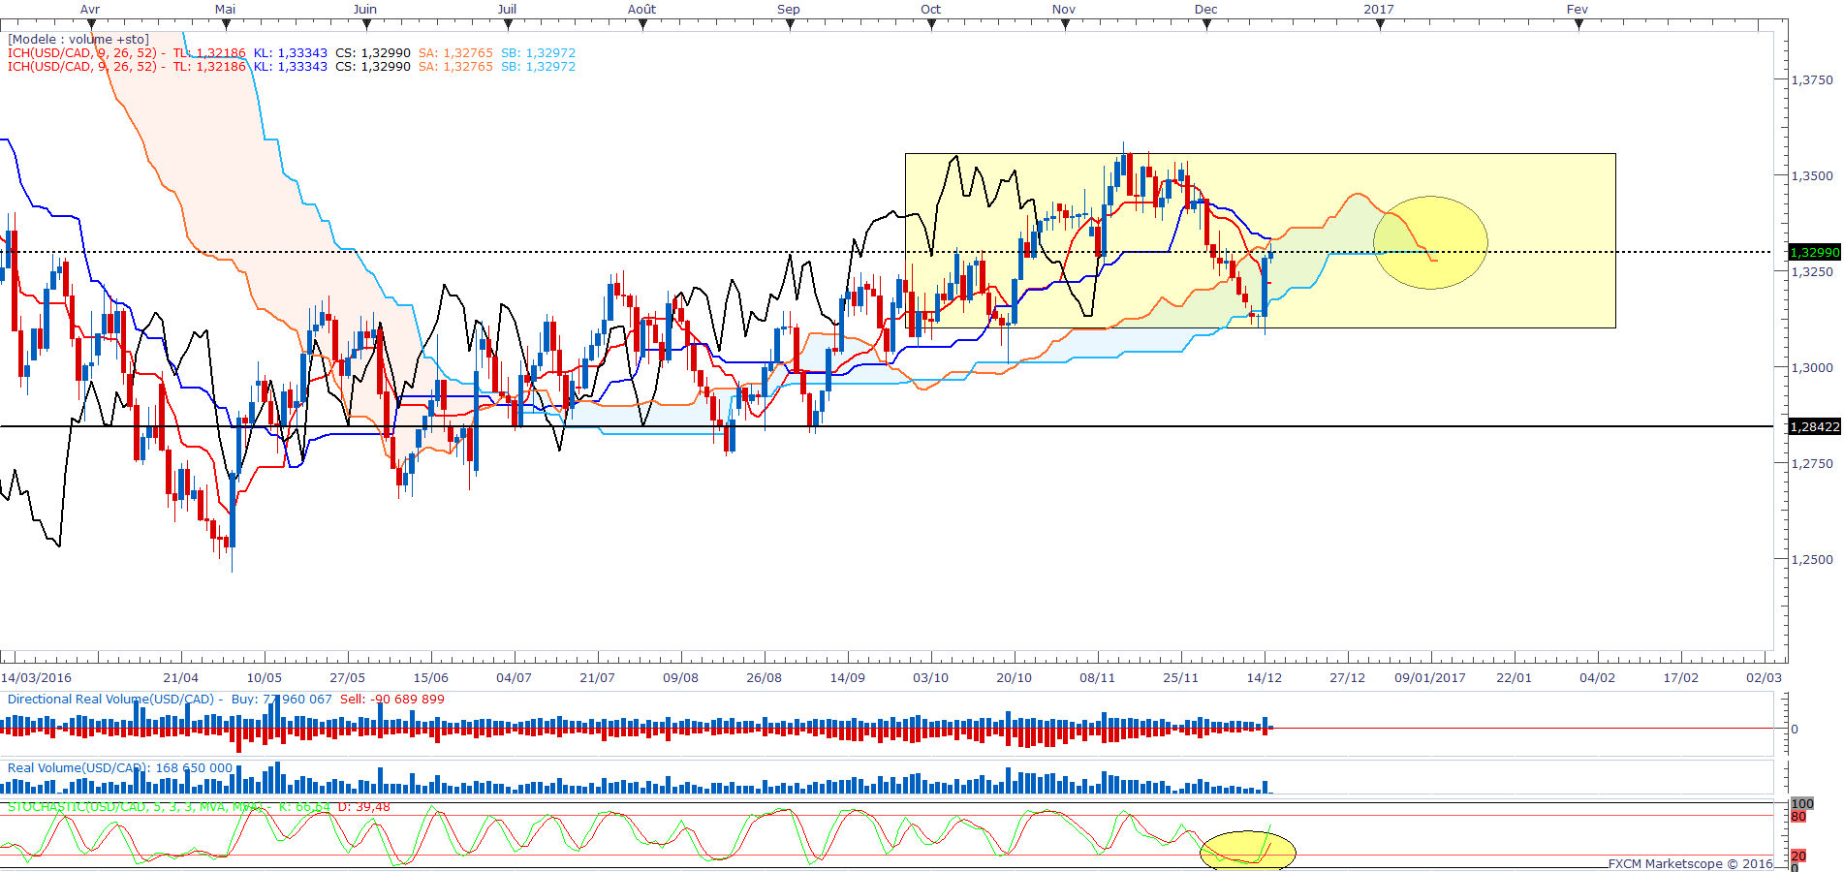Click the Août month marker
The image size is (1844, 872).
tap(641, 10)
